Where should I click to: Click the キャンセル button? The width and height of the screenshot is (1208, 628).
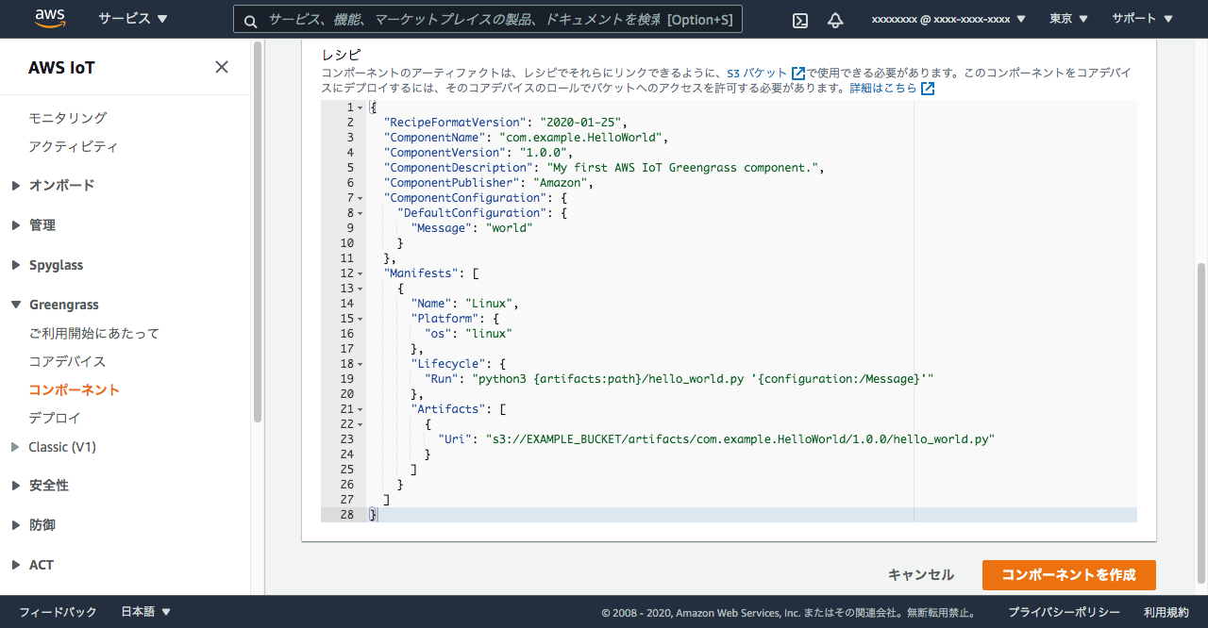(x=920, y=575)
